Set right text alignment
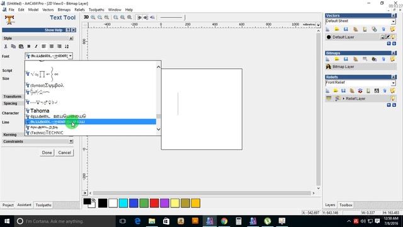Screen dimensions: 403x227 [59, 46]
